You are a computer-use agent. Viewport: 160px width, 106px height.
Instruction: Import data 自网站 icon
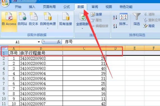pos(22,19)
